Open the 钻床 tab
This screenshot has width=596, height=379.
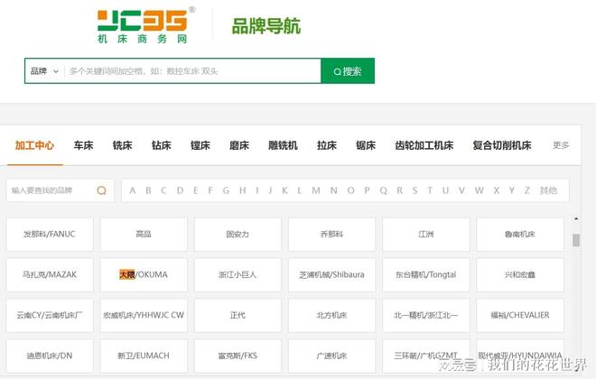161,145
